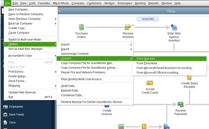Open the Receive Inventory icon

click(x=128, y=28)
